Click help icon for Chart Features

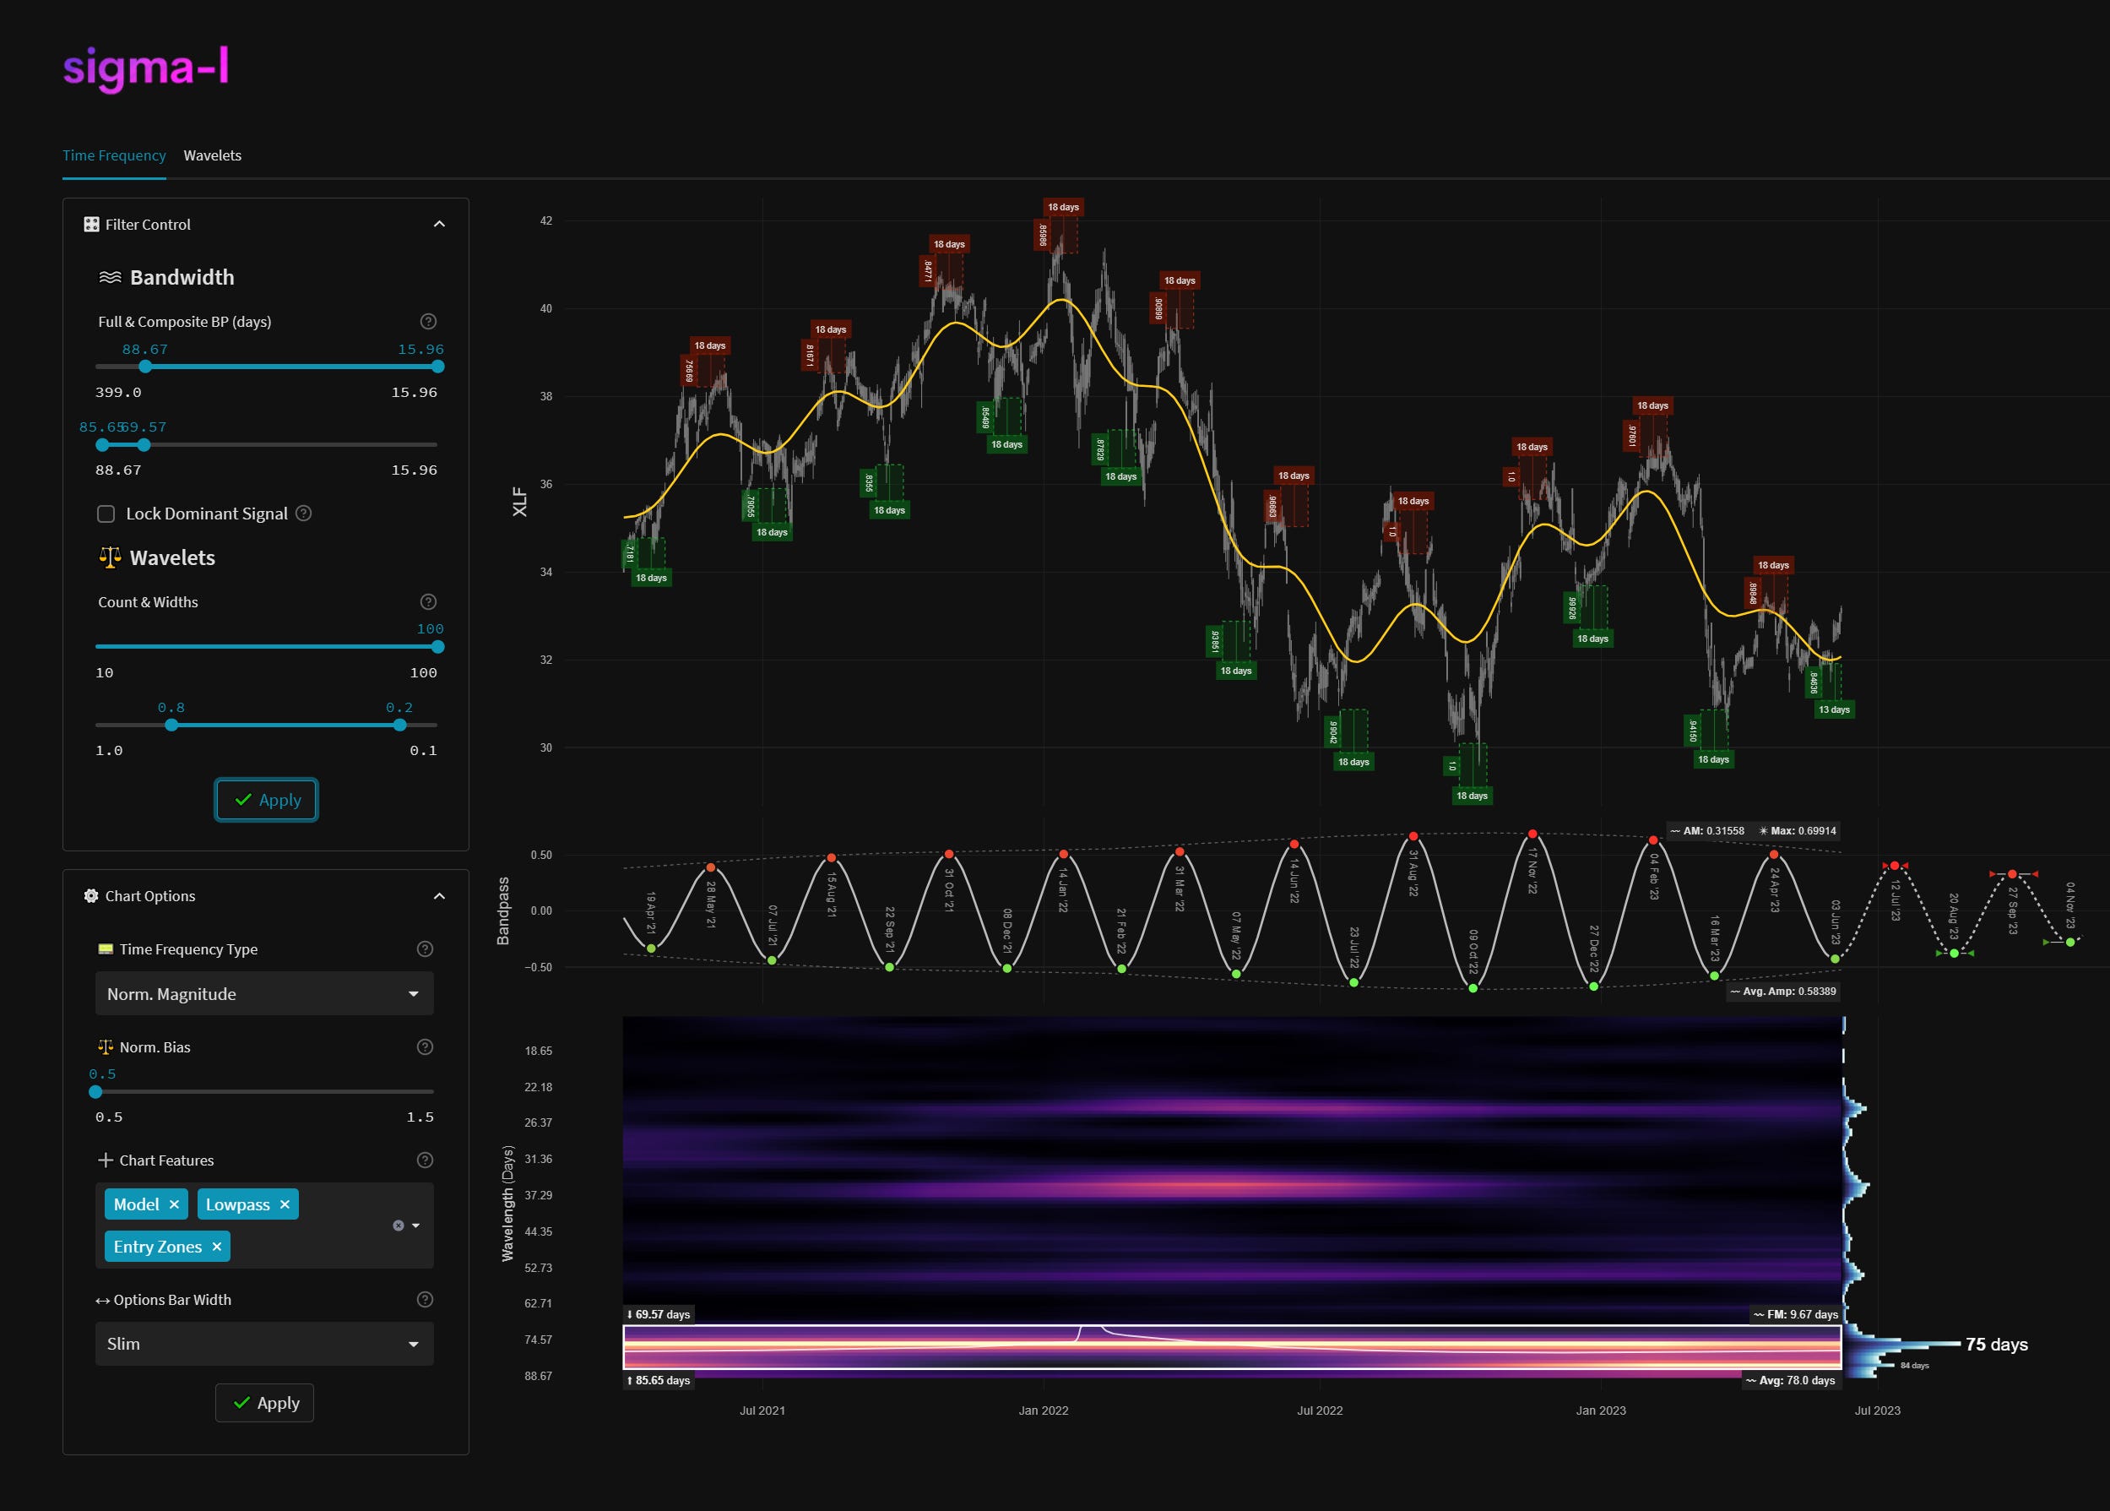pos(425,1160)
